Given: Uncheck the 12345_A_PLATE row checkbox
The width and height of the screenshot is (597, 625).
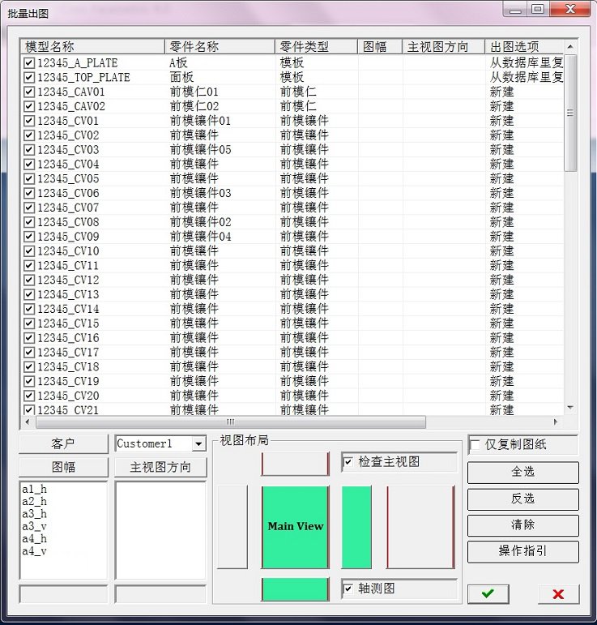Looking at the screenshot, I should point(28,62).
